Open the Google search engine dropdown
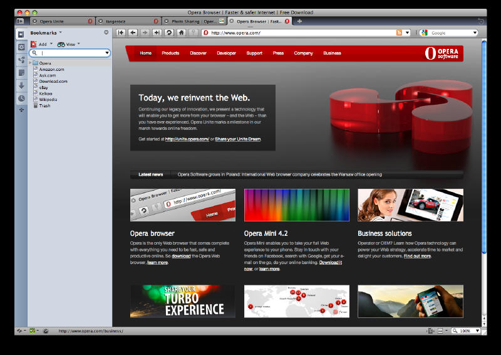 pos(475,33)
